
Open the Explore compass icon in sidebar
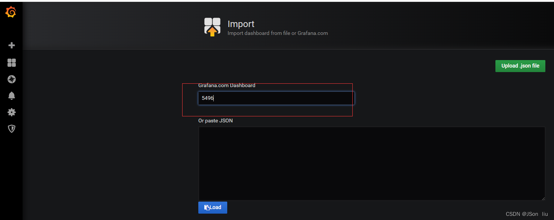pos(12,79)
